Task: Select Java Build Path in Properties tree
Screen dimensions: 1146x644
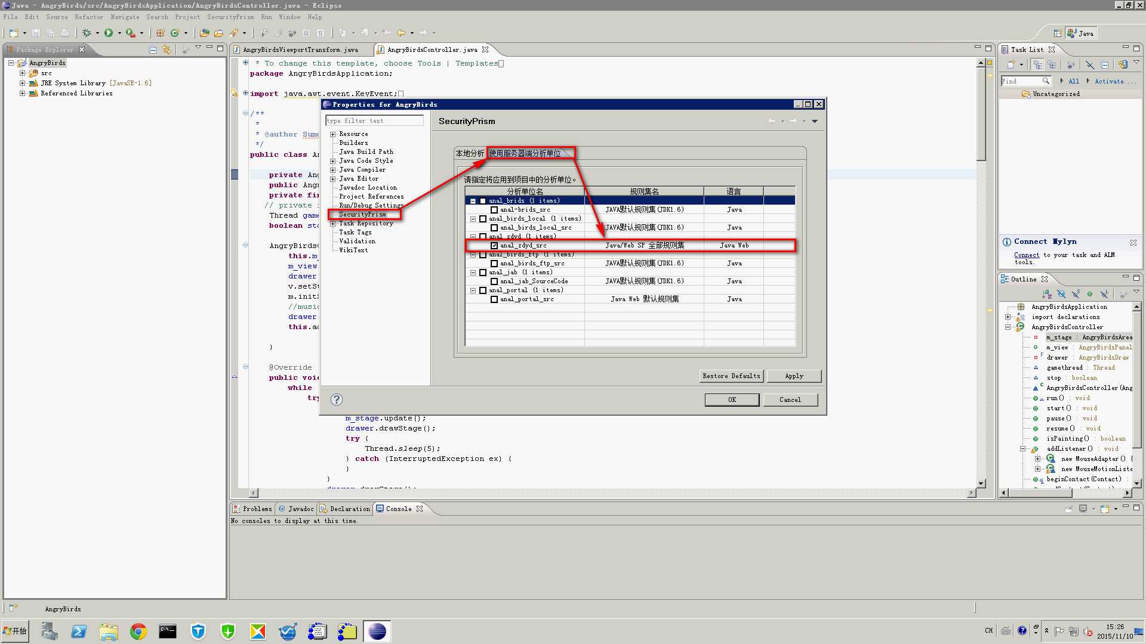Action: (366, 152)
